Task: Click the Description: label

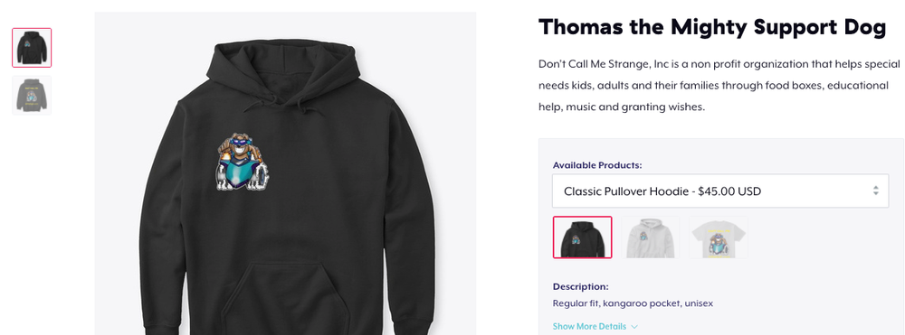Action: [x=581, y=286]
